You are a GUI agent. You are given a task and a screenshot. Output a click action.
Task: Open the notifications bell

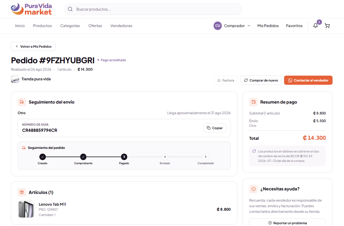(x=316, y=26)
